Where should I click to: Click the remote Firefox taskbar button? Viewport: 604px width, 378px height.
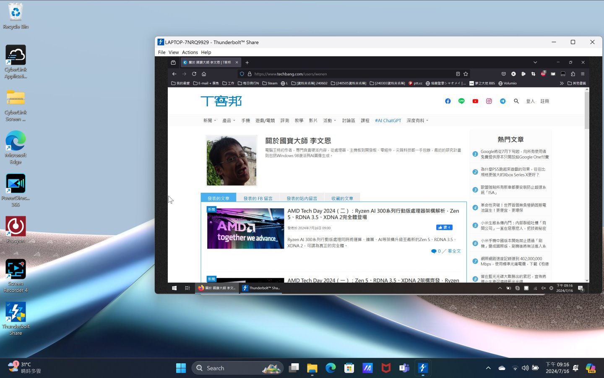click(217, 288)
